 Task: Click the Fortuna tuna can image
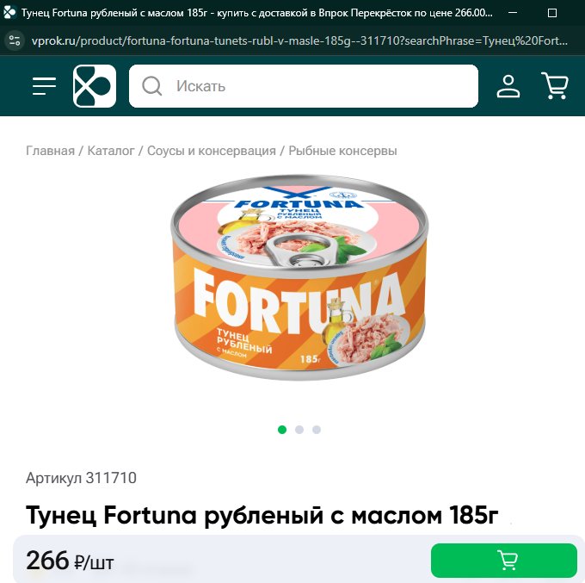click(299, 277)
